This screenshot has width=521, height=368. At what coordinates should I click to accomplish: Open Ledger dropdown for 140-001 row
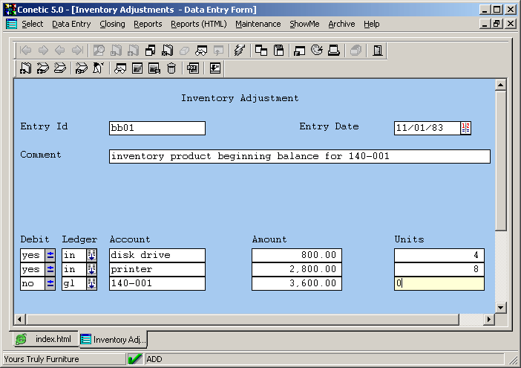click(x=92, y=283)
